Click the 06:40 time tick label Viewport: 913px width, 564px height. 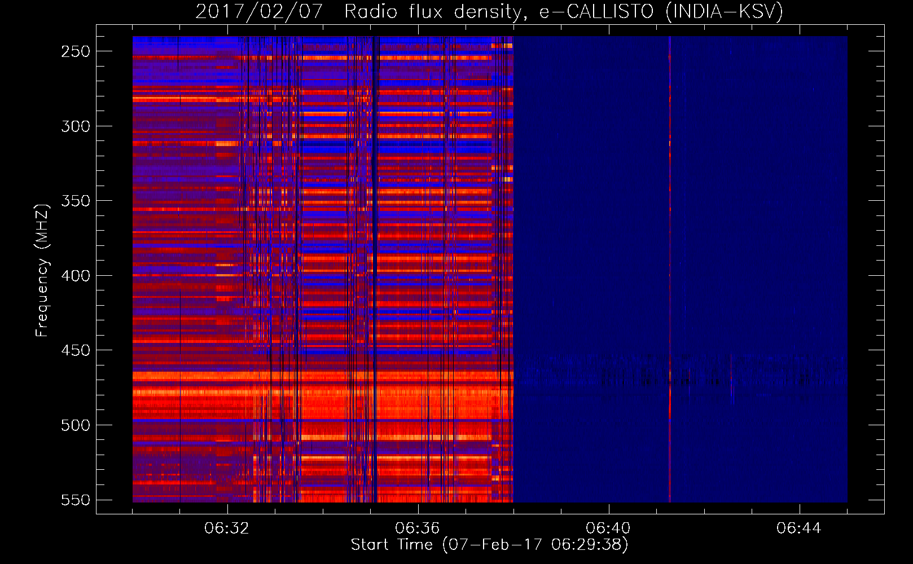tap(608, 528)
